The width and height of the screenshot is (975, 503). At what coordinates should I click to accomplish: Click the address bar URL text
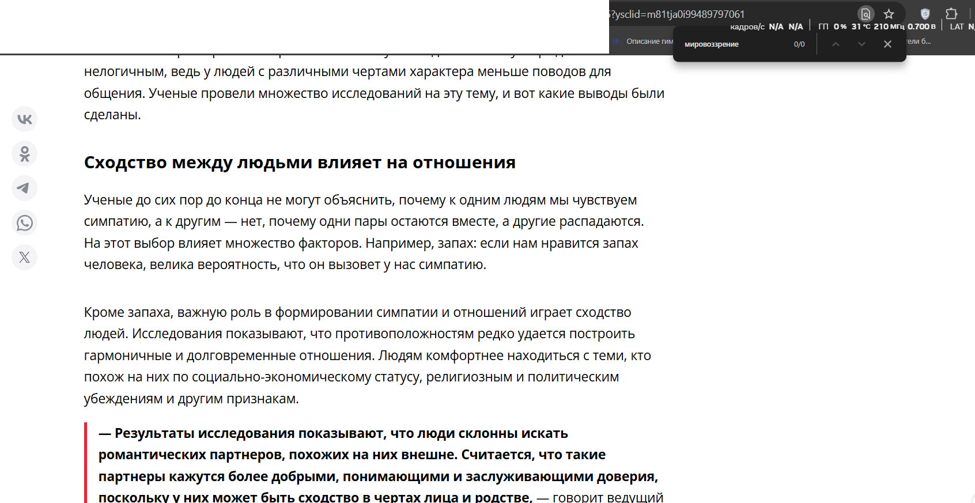click(678, 14)
